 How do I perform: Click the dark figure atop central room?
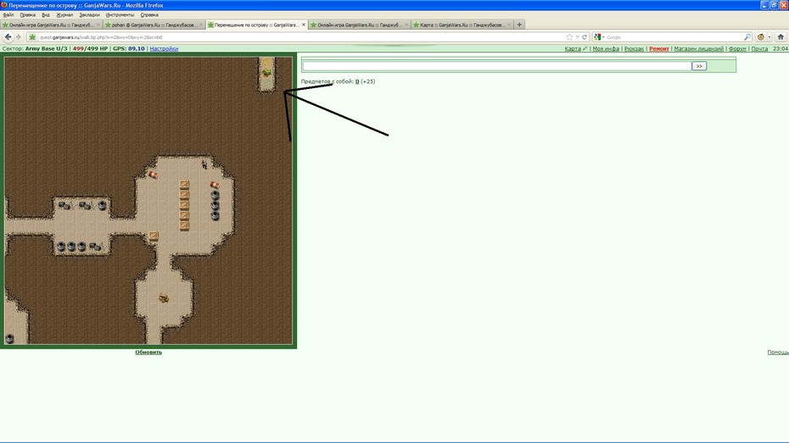click(x=204, y=164)
